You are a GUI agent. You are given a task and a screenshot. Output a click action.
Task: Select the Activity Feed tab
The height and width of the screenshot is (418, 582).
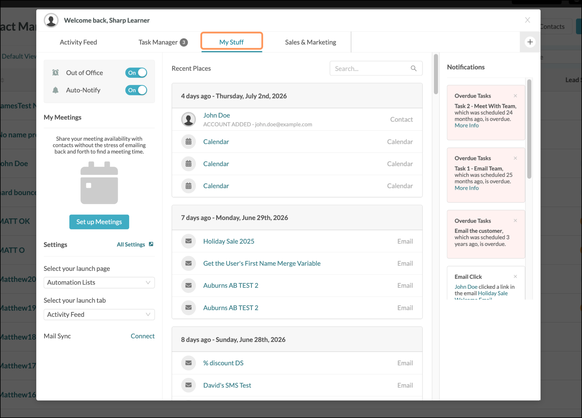78,42
